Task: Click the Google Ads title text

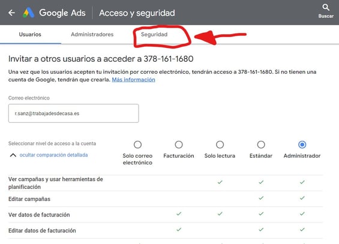Action: [x=62, y=13]
